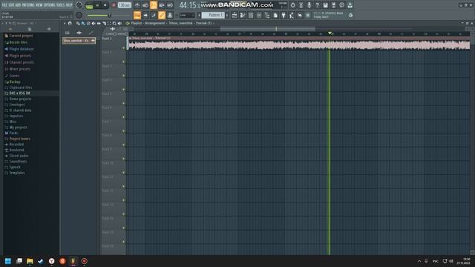Open the ADD menu
The image size is (475, 267).
click(18, 5)
